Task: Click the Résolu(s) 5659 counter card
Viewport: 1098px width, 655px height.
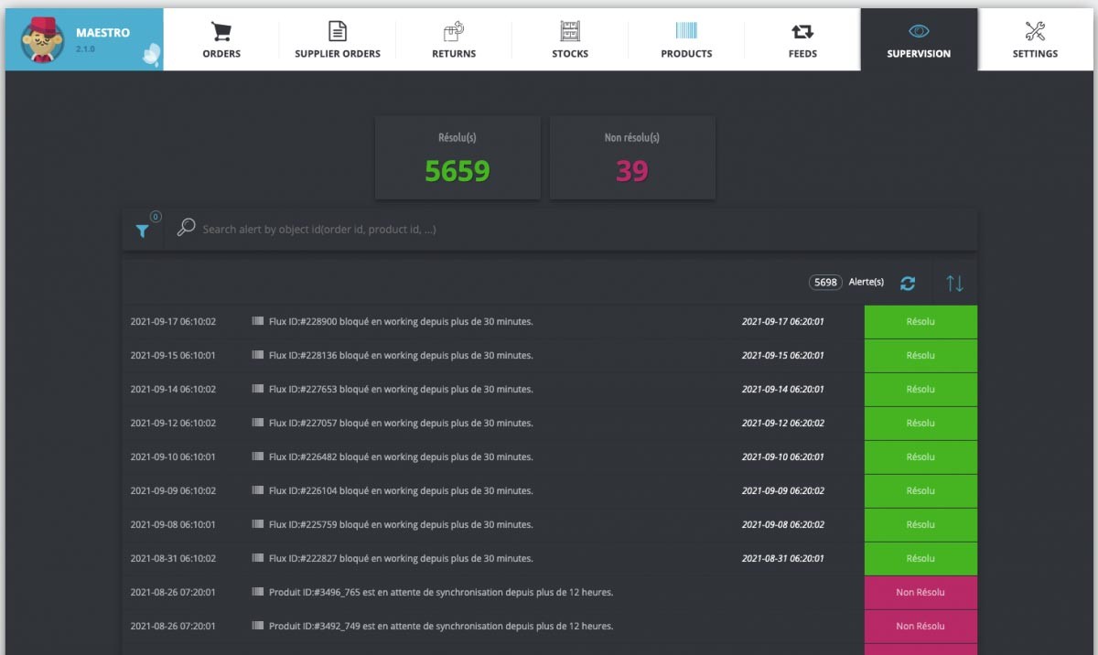Action: point(457,157)
